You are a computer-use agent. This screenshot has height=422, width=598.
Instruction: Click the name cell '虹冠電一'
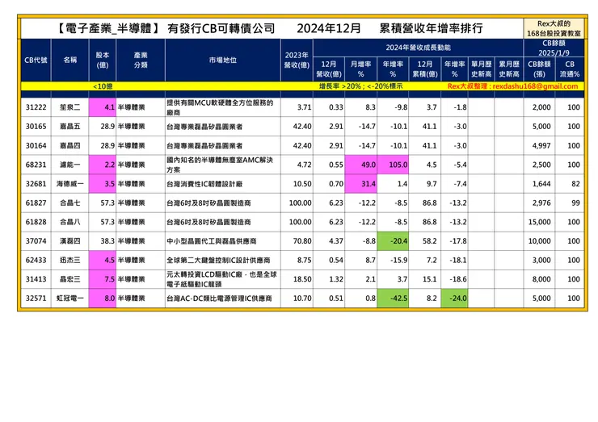tap(70, 299)
